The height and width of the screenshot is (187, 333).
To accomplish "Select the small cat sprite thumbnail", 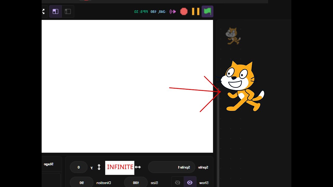I will point(233,36).
